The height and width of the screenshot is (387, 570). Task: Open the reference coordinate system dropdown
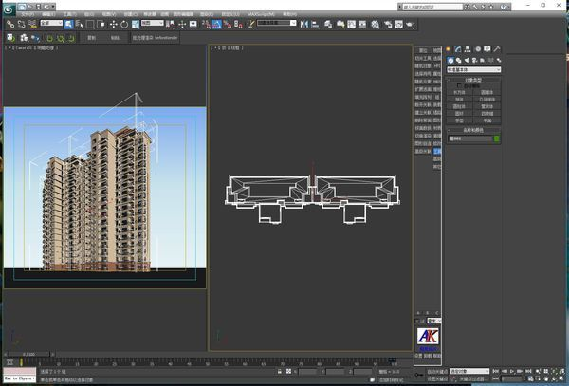point(153,23)
